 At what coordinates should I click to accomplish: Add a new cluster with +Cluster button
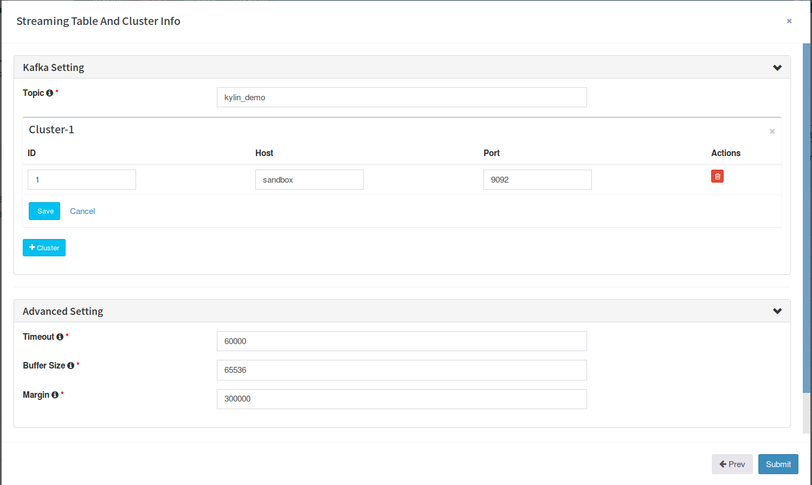pos(44,248)
